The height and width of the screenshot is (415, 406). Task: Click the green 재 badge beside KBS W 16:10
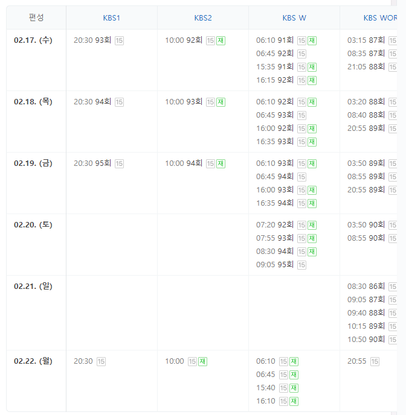pos(294,401)
